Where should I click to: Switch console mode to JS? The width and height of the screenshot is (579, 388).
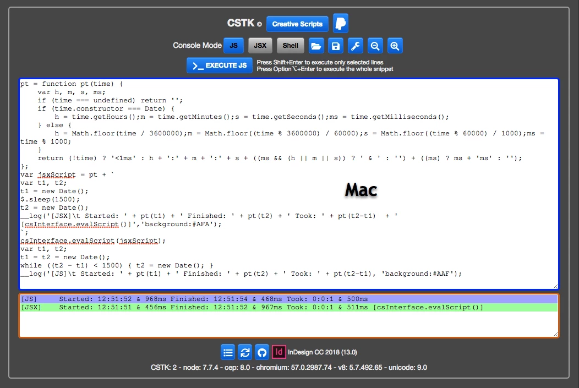click(x=234, y=46)
